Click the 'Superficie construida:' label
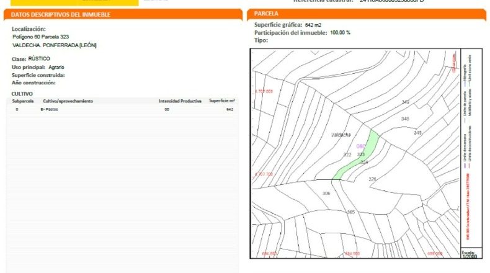 (x=38, y=75)
